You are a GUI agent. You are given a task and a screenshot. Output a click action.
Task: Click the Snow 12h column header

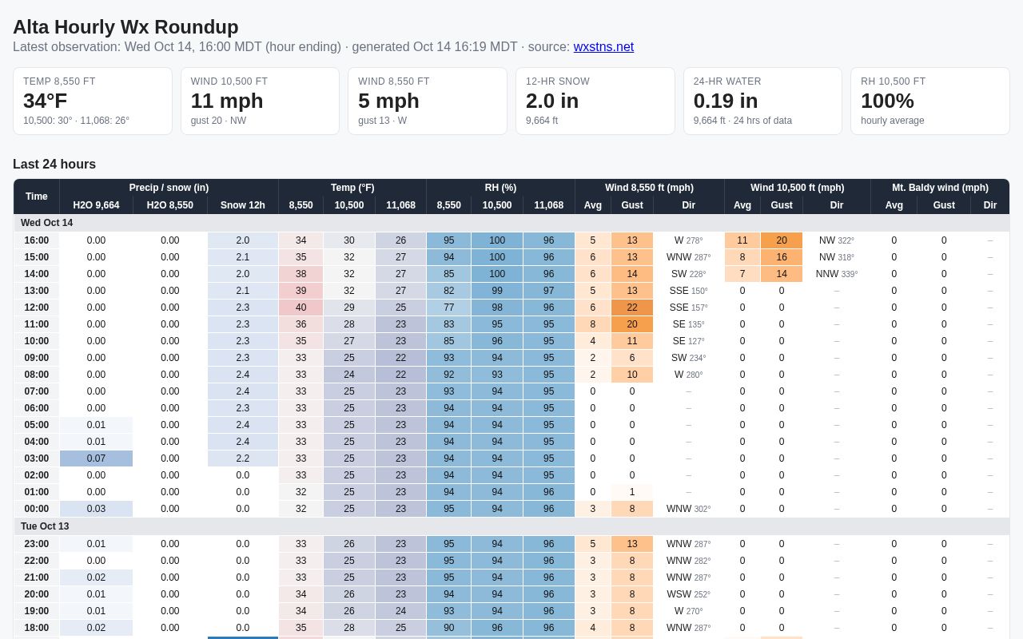[x=243, y=205]
